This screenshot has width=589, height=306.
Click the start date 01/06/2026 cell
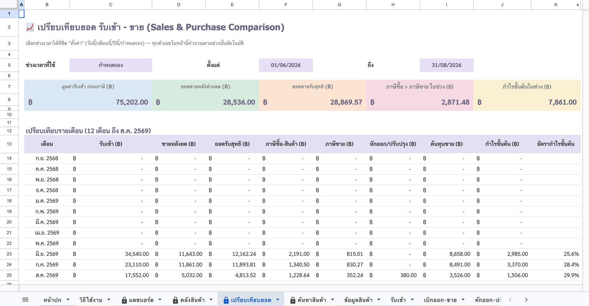tap(286, 65)
